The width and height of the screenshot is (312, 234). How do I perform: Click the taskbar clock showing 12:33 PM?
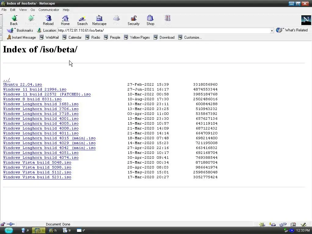point(303,230)
